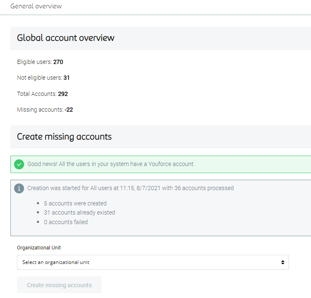Screen dimensions: 311x298
Task: Click the Total Accounts label text
Action: pyautogui.click(x=36, y=94)
